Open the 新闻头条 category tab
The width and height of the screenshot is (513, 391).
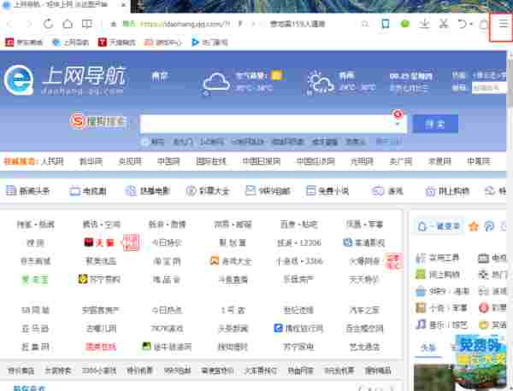[x=28, y=190]
